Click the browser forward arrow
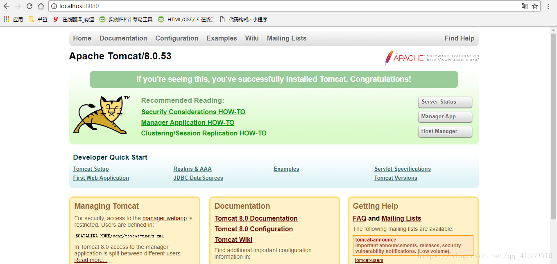Image resolution: width=557 pixels, height=264 pixels. [x=18, y=6]
